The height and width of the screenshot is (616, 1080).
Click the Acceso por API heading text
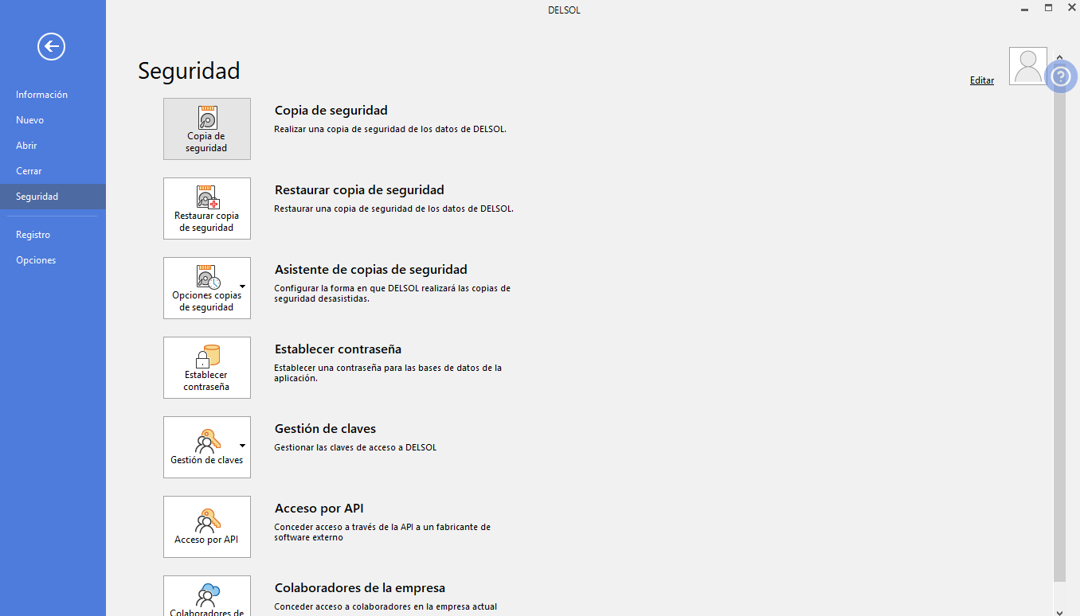[319, 509]
